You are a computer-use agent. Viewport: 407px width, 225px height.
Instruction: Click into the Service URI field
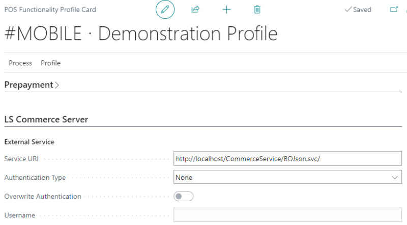pyautogui.click(x=287, y=159)
